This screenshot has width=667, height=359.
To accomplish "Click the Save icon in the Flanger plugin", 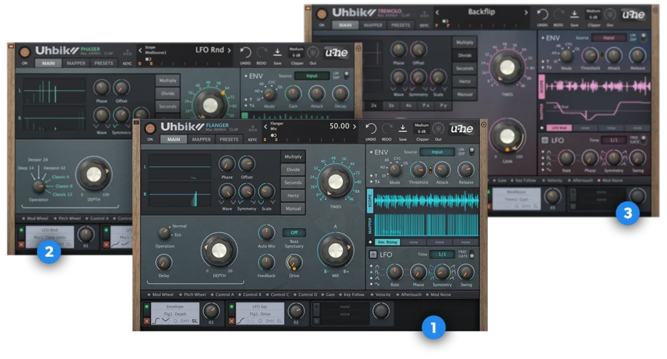I will click(403, 128).
